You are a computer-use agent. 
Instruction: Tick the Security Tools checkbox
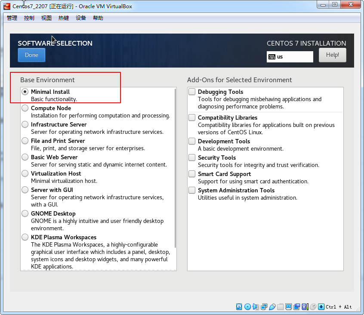[x=192, y=158]
